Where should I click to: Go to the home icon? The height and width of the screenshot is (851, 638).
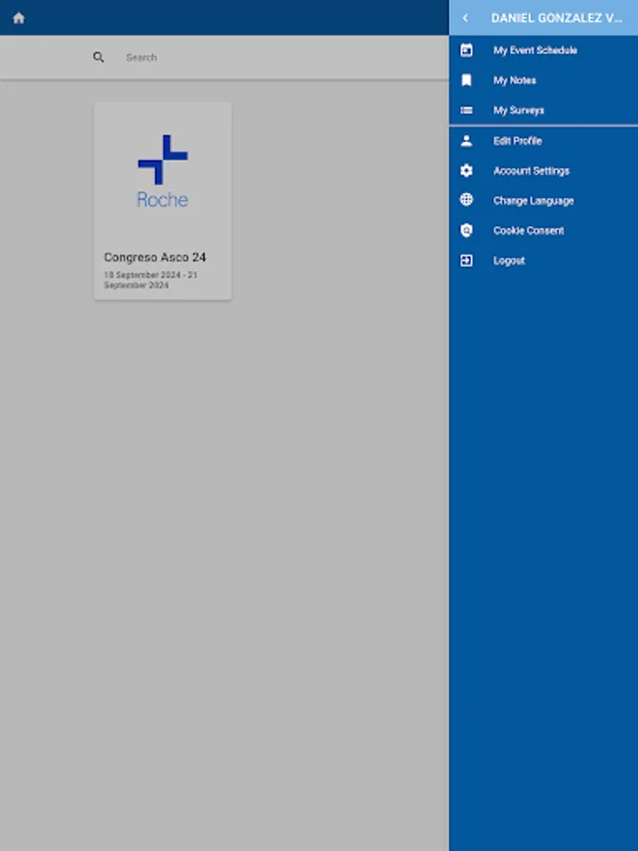click(x=19, y=18)
